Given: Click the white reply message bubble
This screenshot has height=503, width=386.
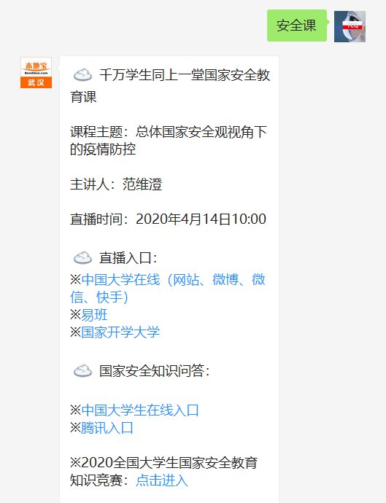Looking at the screenshot, I should pos(169,280).
